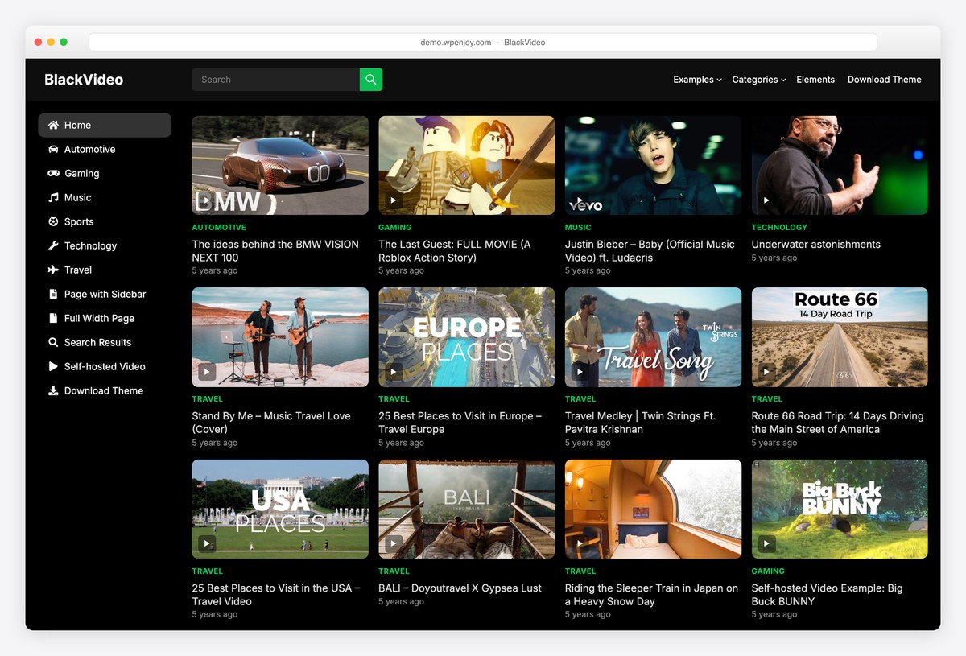
Task: Select Technology in the sidebar
Action: (x=105, y=245)
